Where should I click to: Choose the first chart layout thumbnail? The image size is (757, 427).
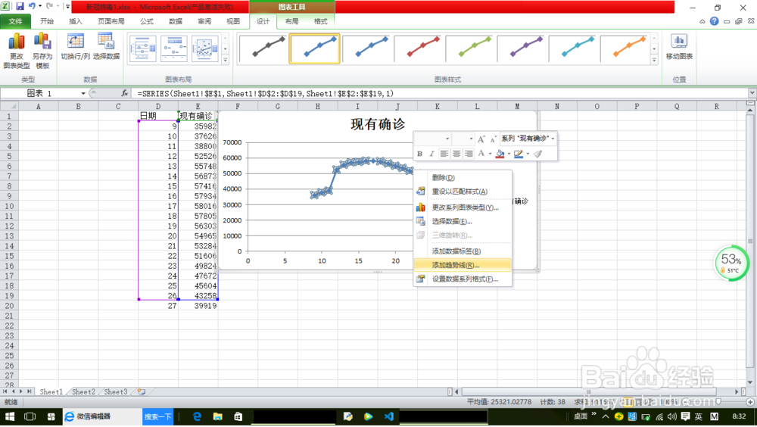tap(143, 48)
